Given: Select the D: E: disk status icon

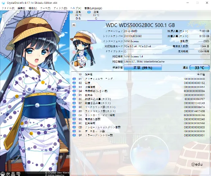Looking at the screenshot, I should 71,12.
